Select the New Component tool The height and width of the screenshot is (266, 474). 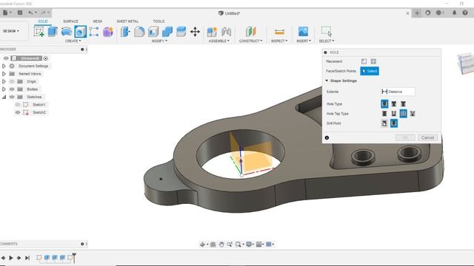(212, 31)
